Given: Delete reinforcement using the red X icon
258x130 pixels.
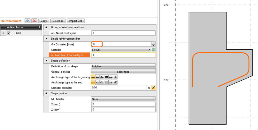Looking at the screenshot, I should point(34,21).
